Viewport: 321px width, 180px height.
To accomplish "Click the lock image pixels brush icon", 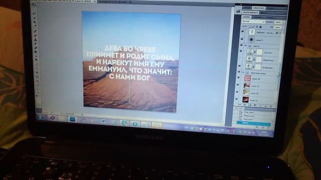I will coord(253,26).
